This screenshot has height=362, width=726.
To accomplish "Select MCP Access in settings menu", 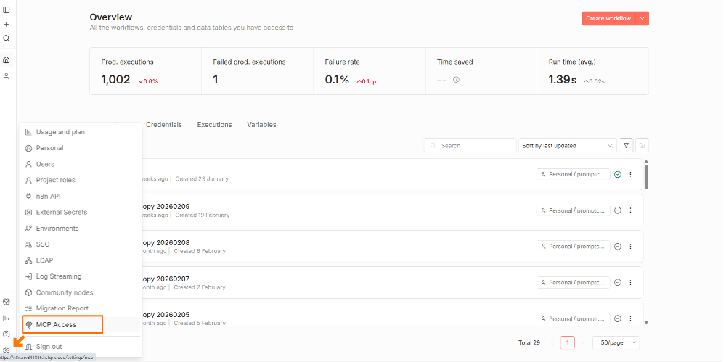I will [56, 324].
